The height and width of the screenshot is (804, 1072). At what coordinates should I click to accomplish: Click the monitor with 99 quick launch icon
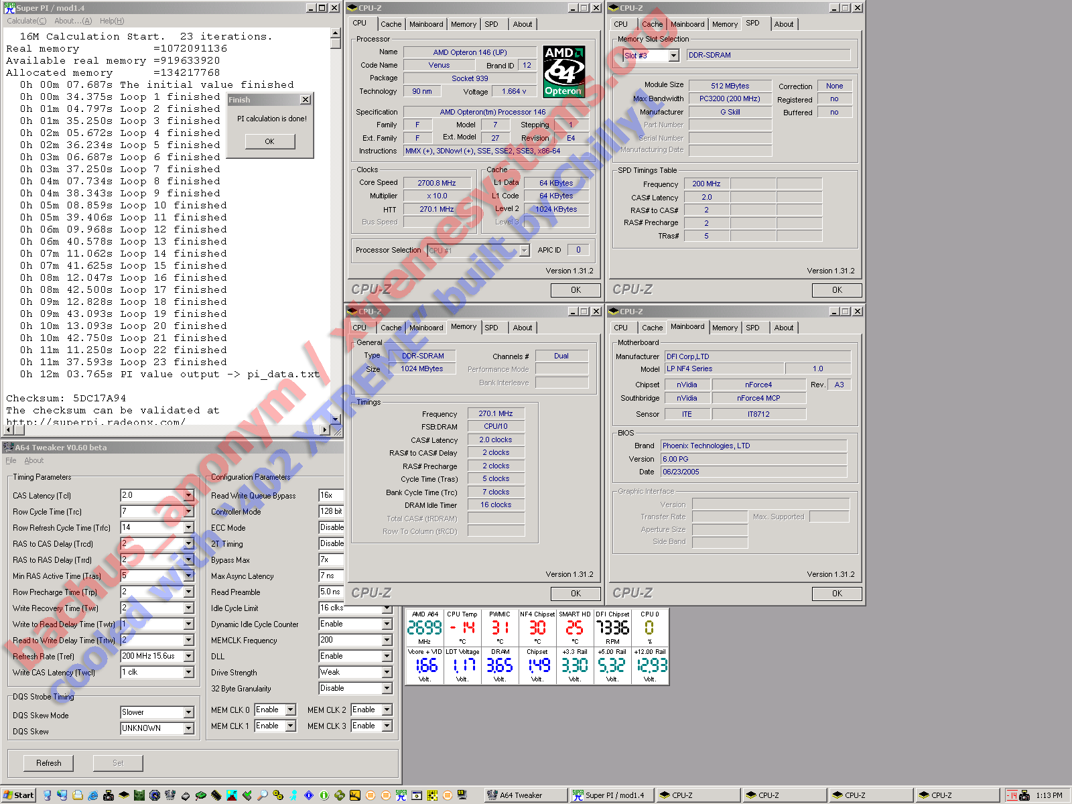click(x=462, y=795)
